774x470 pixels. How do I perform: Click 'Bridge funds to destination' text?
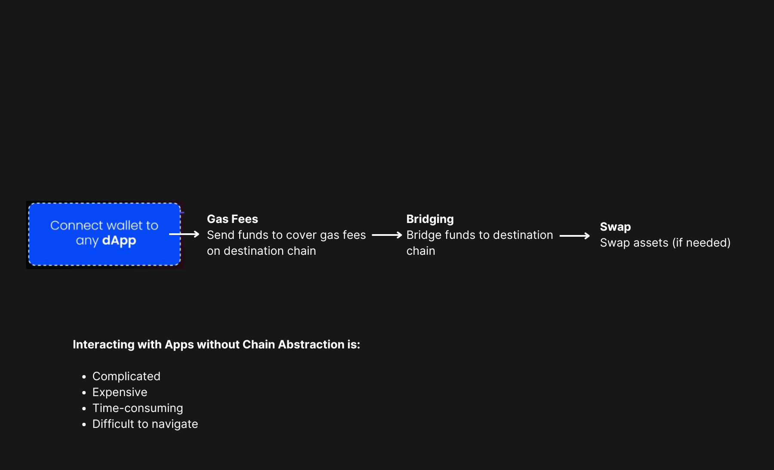pos(480,235)
